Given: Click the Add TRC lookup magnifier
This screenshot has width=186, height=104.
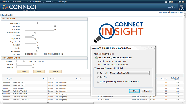Looking at the screenshot, I should 24,61.
